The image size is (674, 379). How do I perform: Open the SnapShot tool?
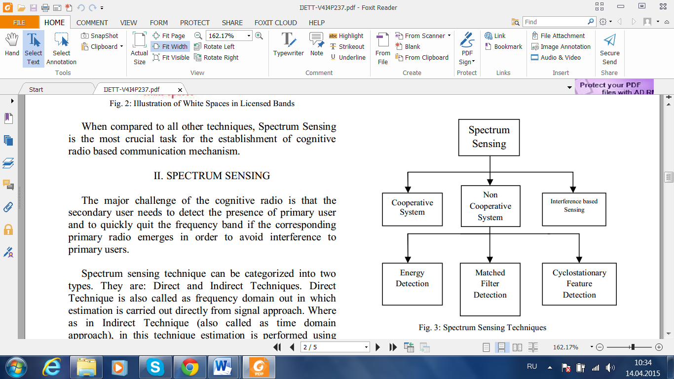pos(100,36)
